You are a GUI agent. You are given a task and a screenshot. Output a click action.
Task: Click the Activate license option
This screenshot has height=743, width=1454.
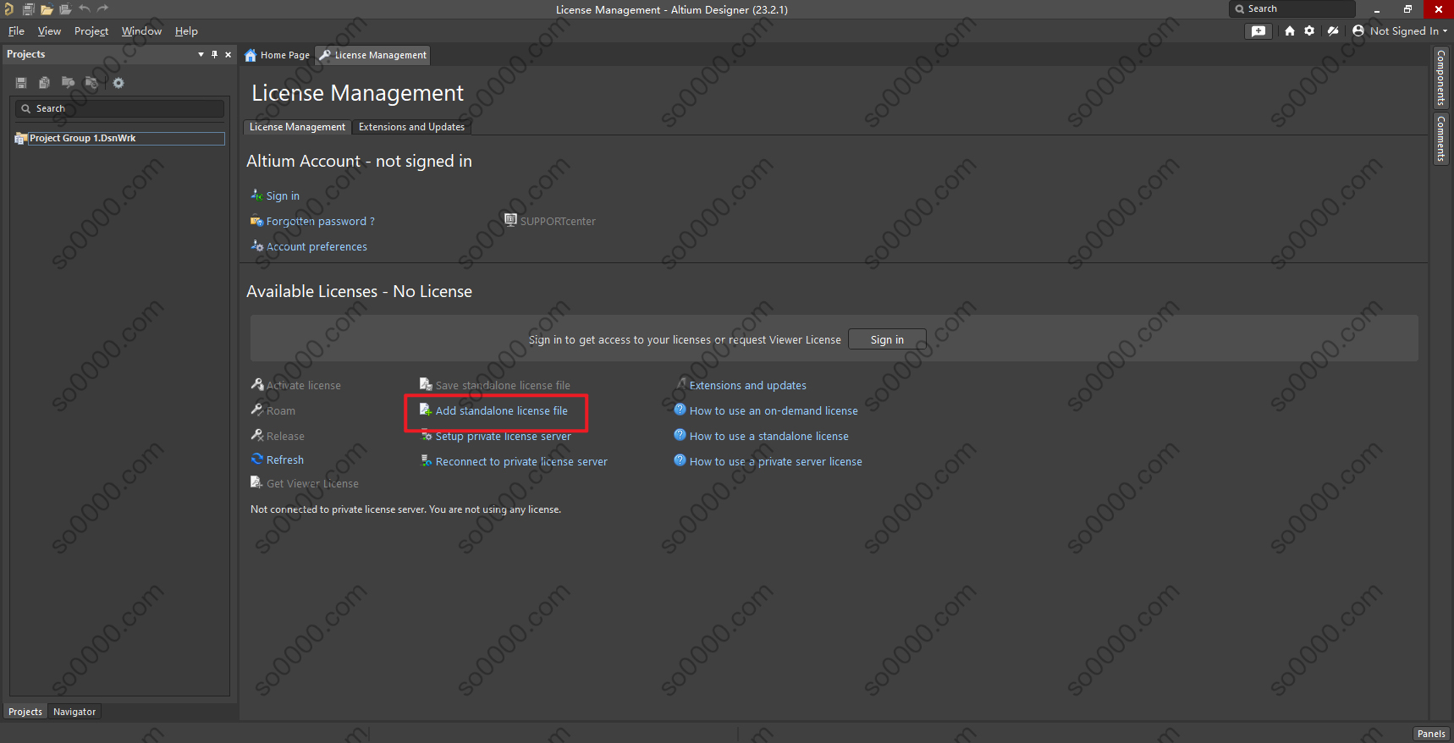[x=303, y=385]
